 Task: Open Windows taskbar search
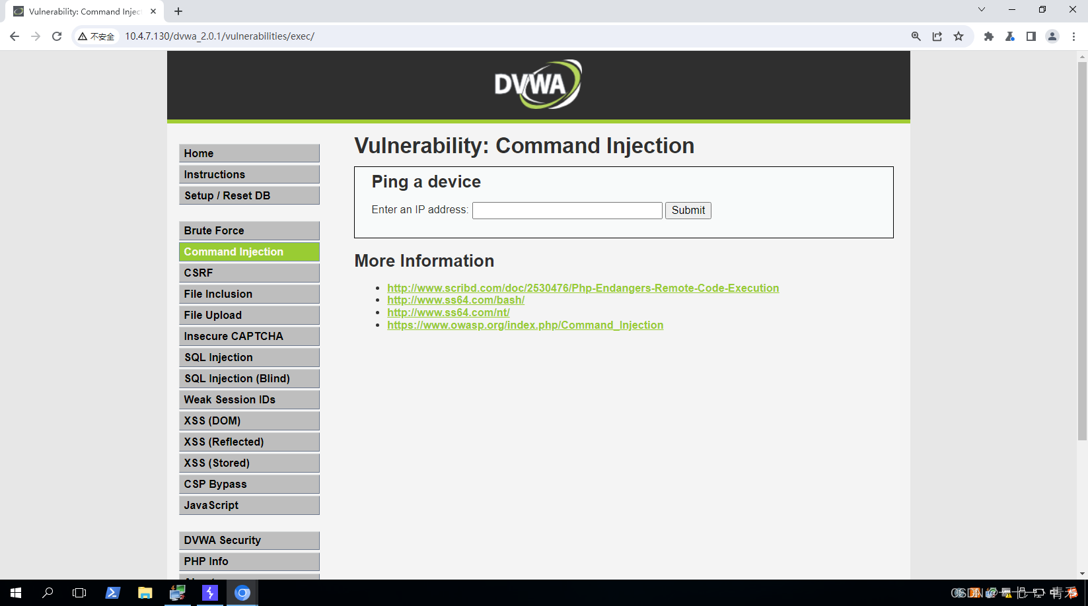pos(48,593)
